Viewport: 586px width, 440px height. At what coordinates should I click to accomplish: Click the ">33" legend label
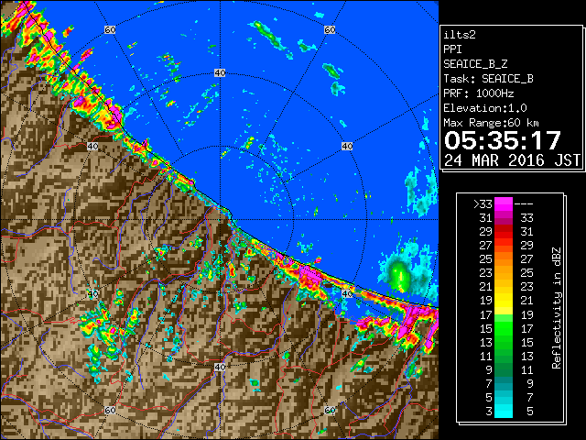(483, 204)
